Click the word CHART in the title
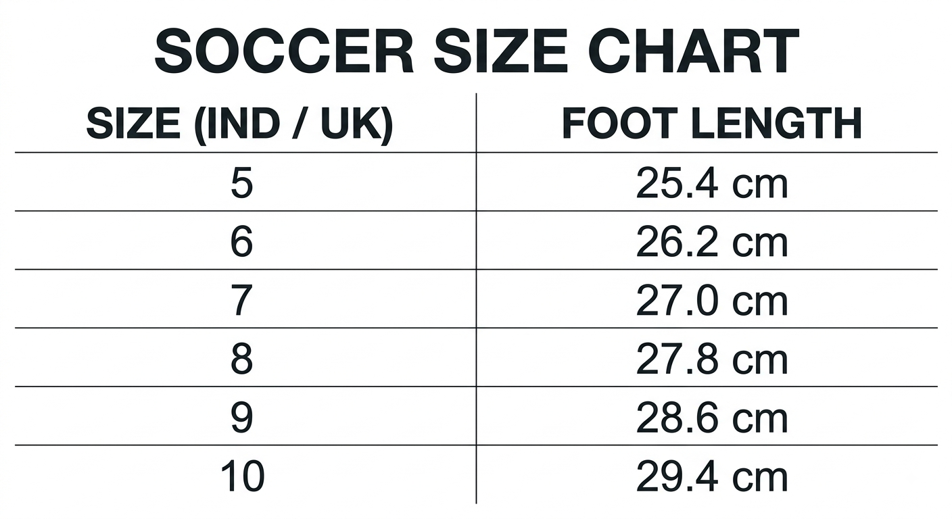Viewport: 952px width, 519px height. pyautogui.click(x=694, y=52)
